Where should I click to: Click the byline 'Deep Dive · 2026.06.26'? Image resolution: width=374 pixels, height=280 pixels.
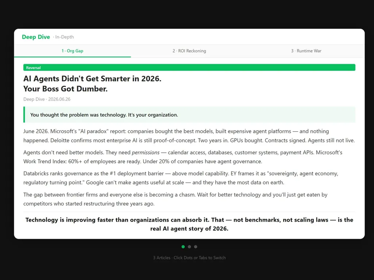(47, 99)
